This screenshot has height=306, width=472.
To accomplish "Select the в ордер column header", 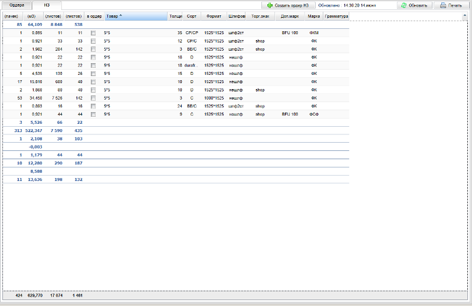I will 94,16.
